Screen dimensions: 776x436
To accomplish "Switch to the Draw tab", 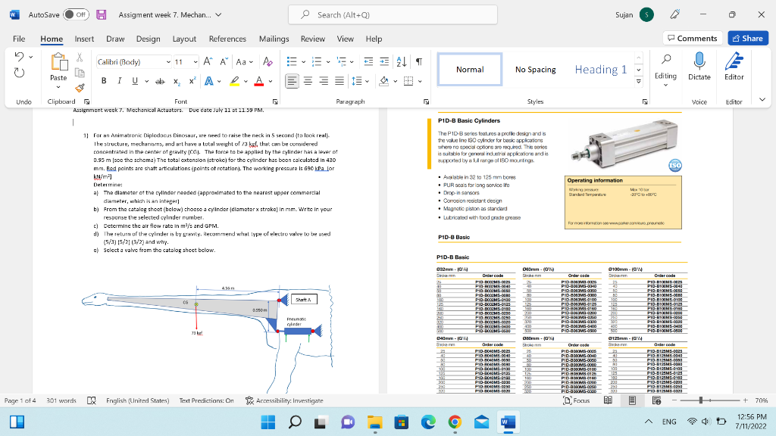I will click(115, 39).
